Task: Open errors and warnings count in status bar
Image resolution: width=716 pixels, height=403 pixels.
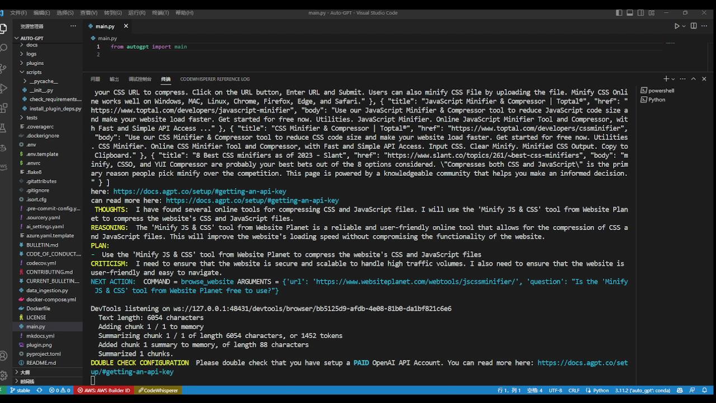Action: (x=60, y=390)
